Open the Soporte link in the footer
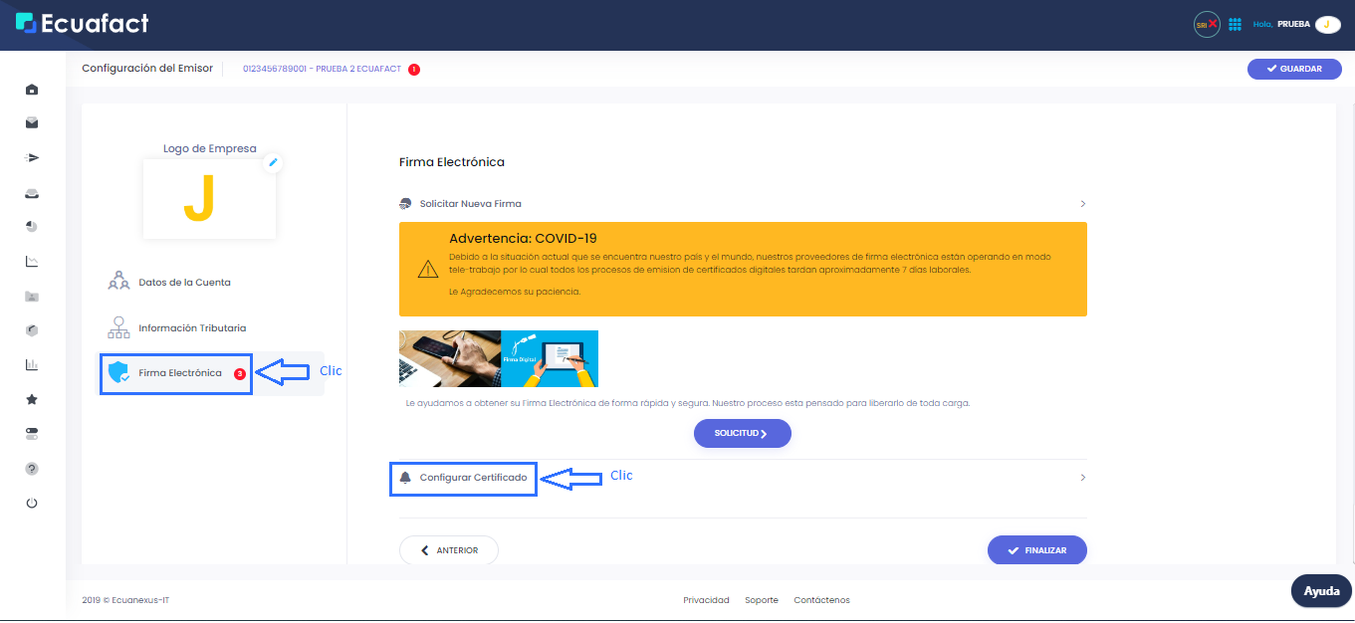The height and width of the screenshot is (623, 1355). (x=762, y=599)
